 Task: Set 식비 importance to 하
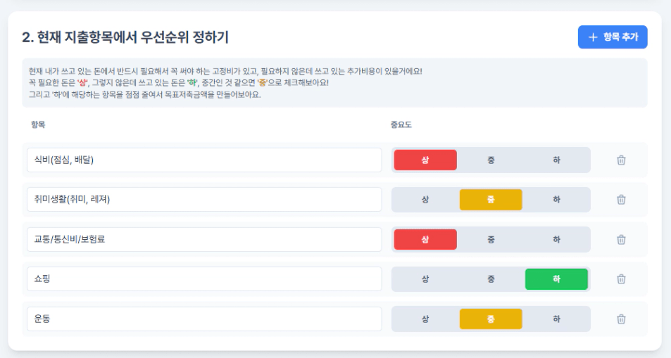point(556,160)
